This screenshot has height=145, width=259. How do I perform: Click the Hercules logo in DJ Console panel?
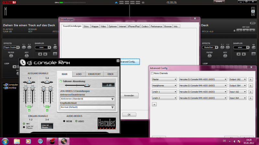pos(107,123)
